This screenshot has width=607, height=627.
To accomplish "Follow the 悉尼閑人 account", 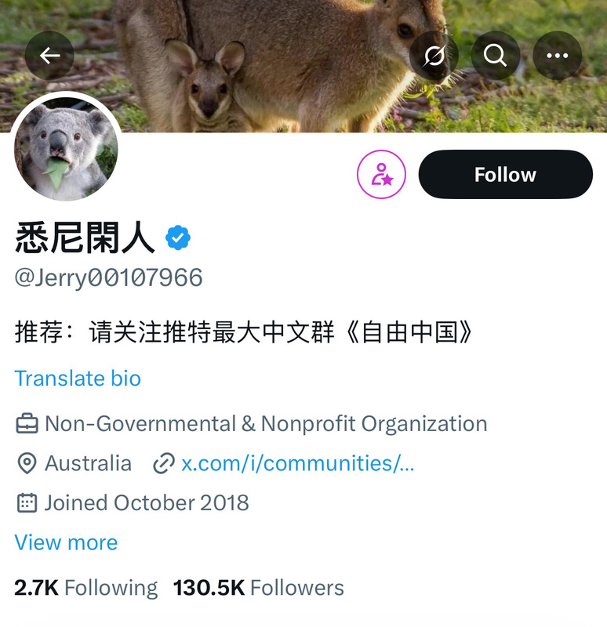I will 505,174.
